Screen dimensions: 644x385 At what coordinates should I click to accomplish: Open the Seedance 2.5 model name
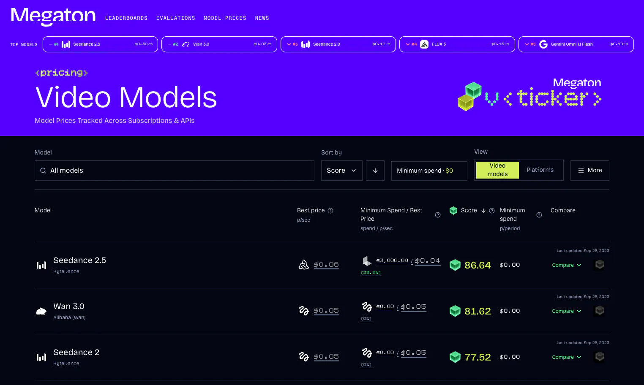click(79, 260)
